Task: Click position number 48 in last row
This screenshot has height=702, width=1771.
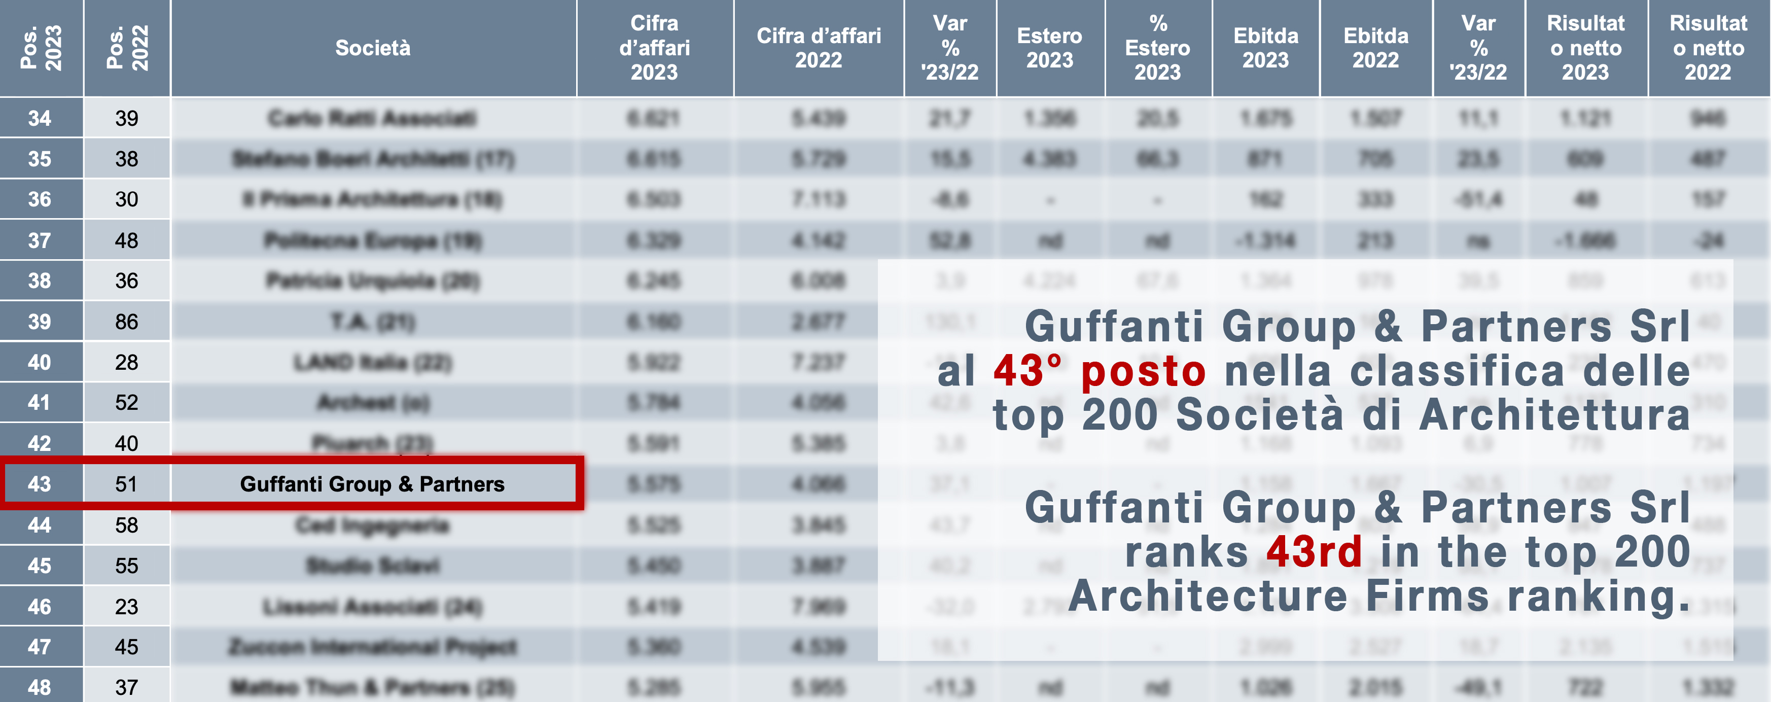Action: click(40, 687)
